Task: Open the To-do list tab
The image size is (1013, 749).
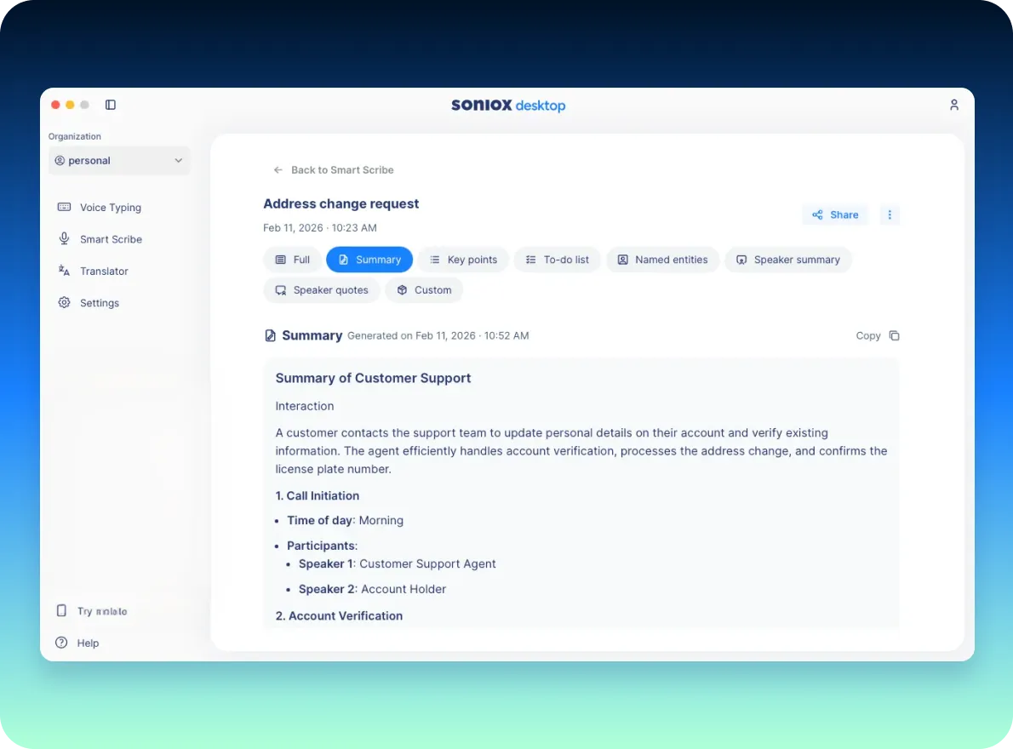Action: coord(557,260)
